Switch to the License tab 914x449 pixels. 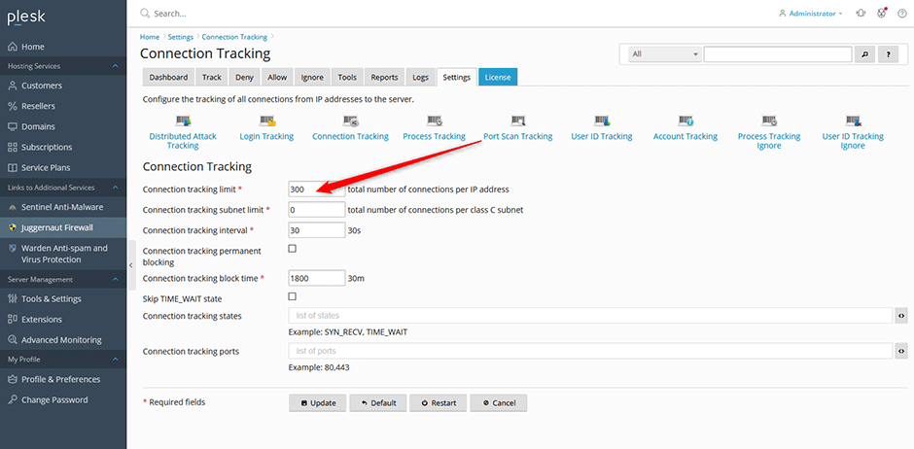coord(498,77)
